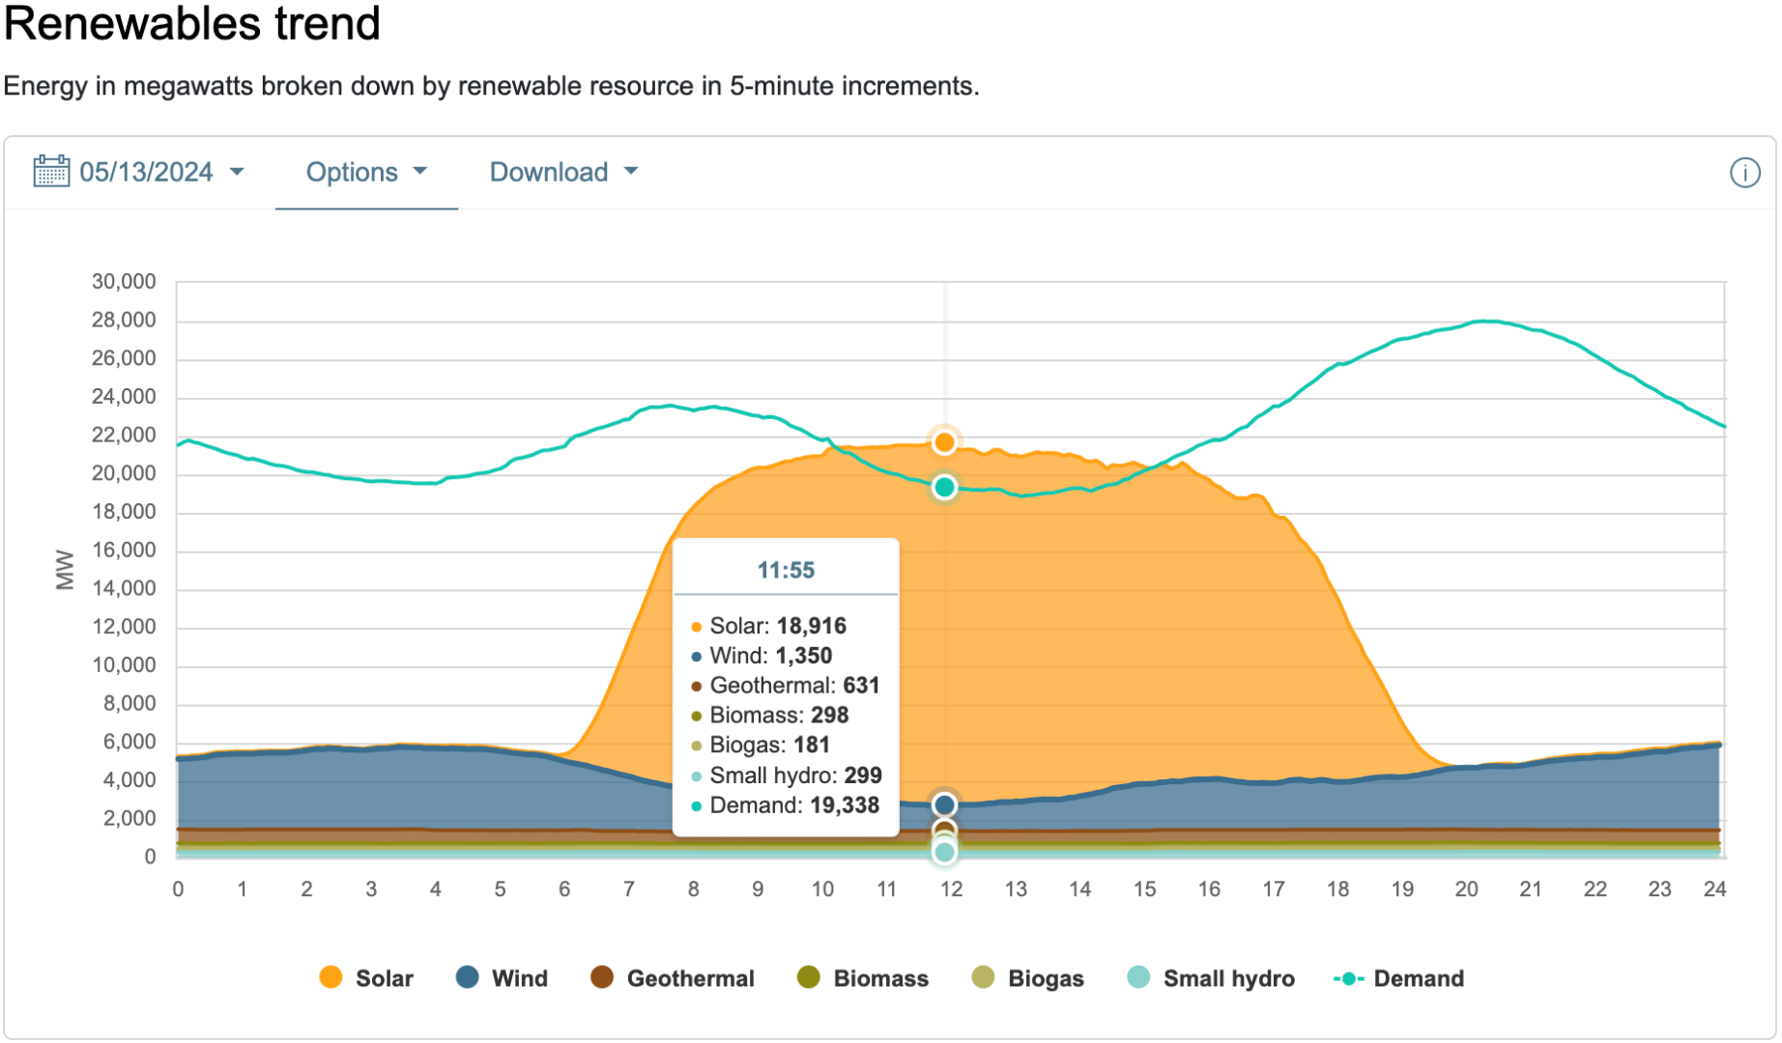Click the 05/13/2024 date label
The image size is (1782, 1043).
click(x=147, y=171)
